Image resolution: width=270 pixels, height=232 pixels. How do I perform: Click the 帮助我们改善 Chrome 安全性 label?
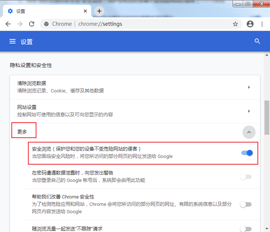[x=63, y=197]
